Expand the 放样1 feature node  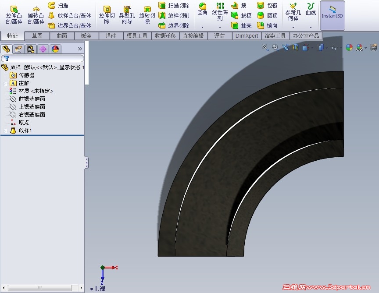tap(5, 131)
